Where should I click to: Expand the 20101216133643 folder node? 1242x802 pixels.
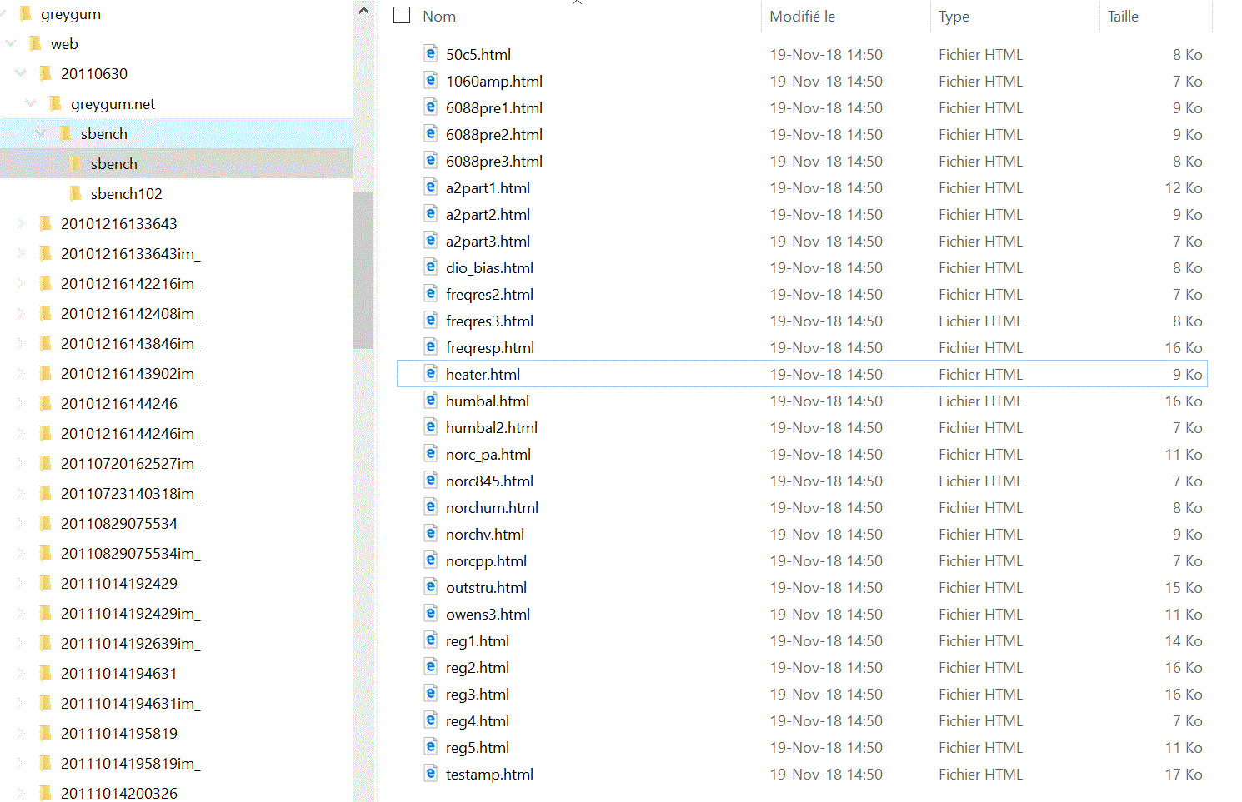click(x=21, y=223)
